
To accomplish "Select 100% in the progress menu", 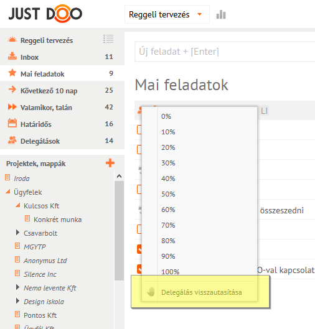I will 171,272.
